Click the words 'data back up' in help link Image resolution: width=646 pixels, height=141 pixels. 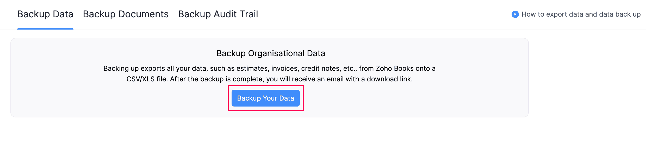click(620, 14)
